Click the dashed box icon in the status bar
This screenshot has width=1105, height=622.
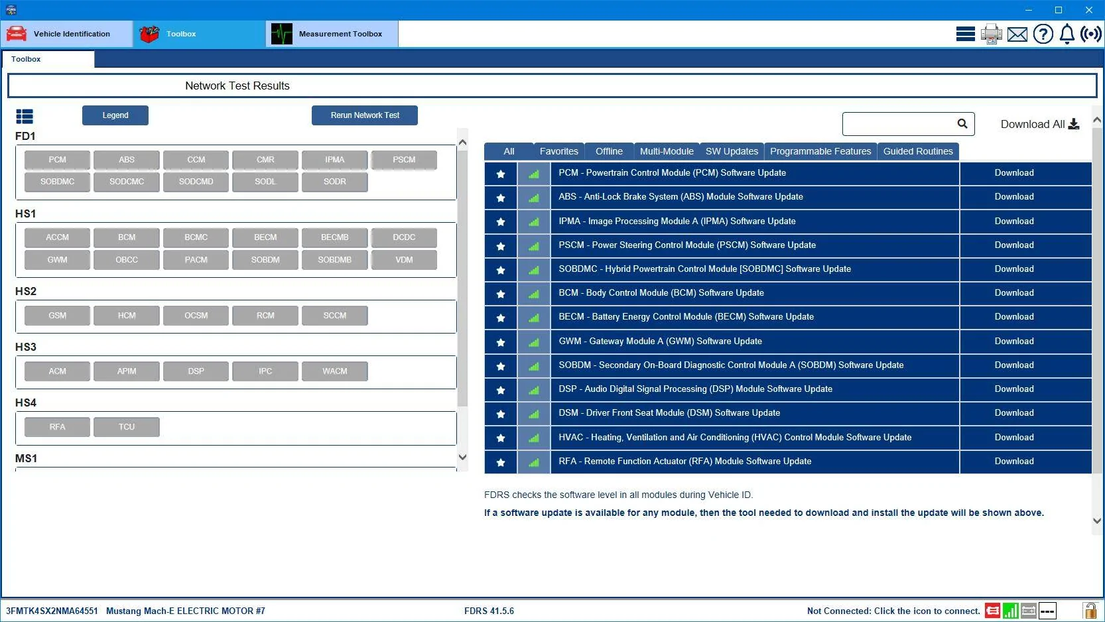pos(1047,611)
